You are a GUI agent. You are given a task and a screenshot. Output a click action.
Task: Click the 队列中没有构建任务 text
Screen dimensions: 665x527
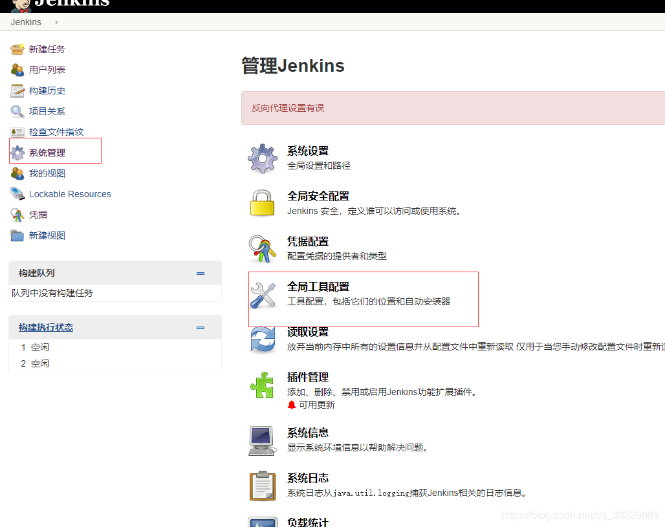(52, 293)
